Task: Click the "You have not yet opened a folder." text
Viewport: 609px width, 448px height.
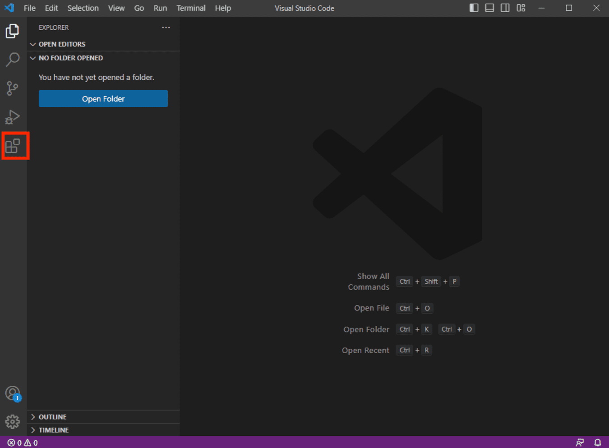Action: click(97, 78)
